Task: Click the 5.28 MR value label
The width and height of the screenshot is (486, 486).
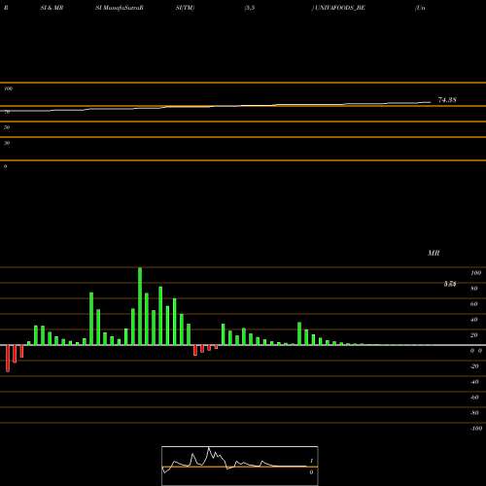Action: tap(450, 284)
